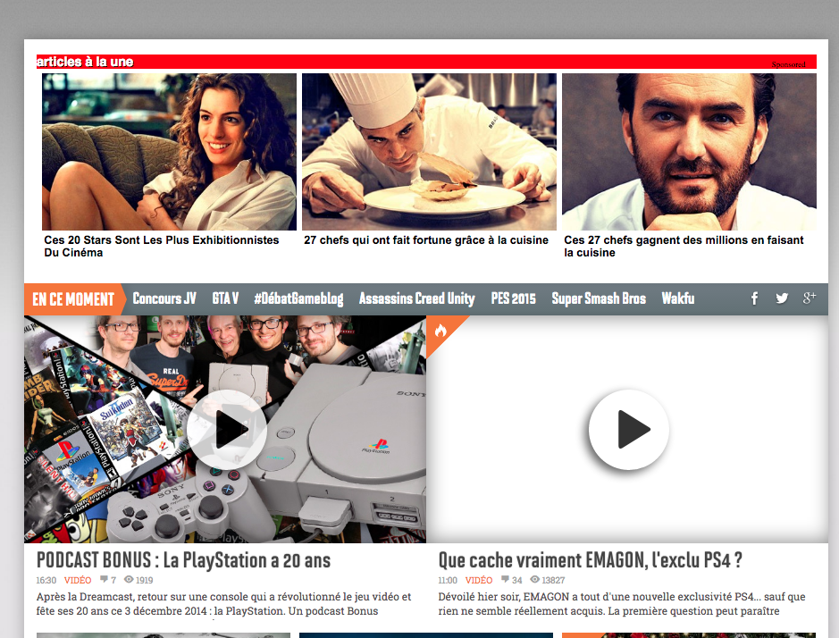Click VIDÉO tag under PlayStation podcast
Viewport: 839px width, 638px height.
78,580
